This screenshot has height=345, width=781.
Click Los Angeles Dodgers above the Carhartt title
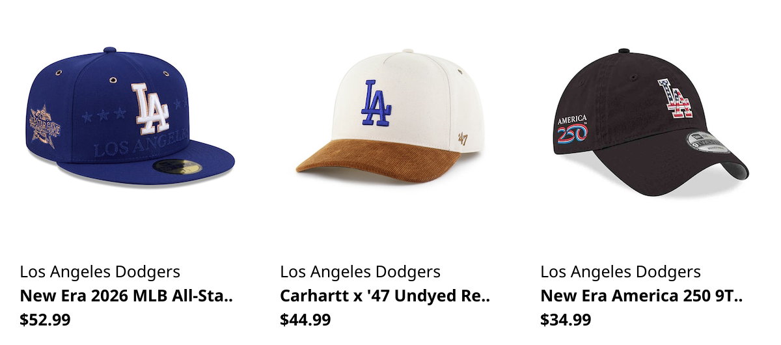[x=361, y=272]
